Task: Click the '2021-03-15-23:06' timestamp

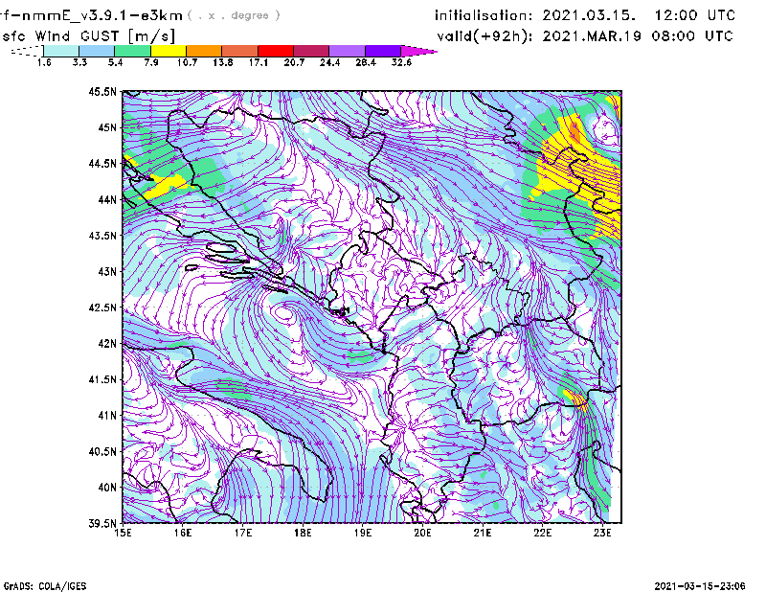Action: [x=700, y=586]
